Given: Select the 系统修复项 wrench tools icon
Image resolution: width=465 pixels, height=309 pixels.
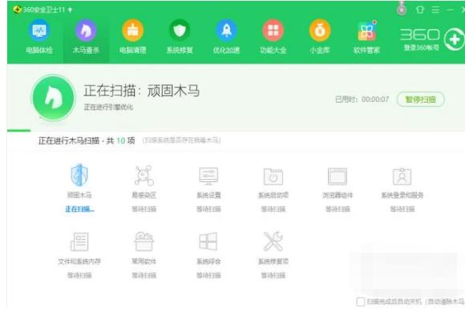Looking at the screenshot, I should click(273, 242).
